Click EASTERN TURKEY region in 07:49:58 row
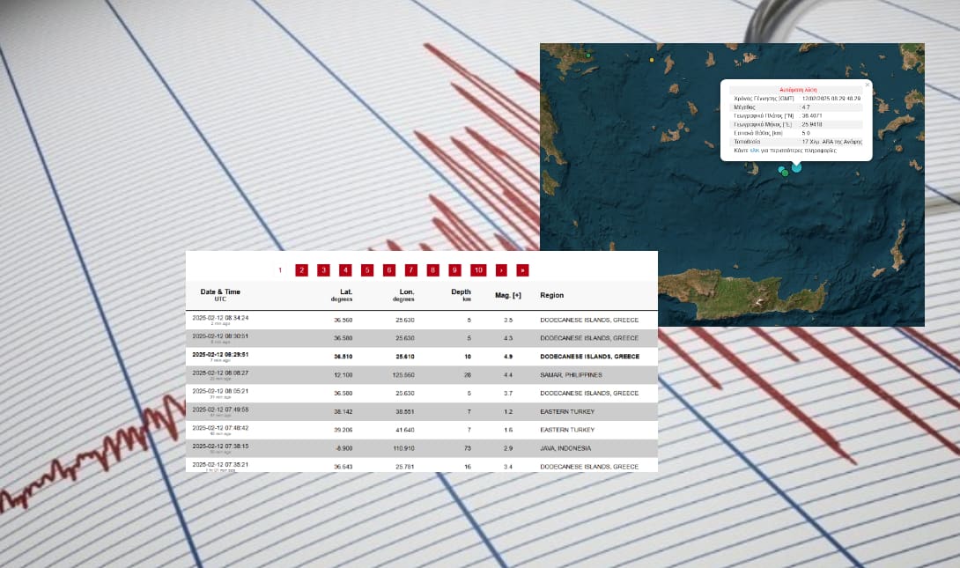960x568 pixels. coord(567,411)
